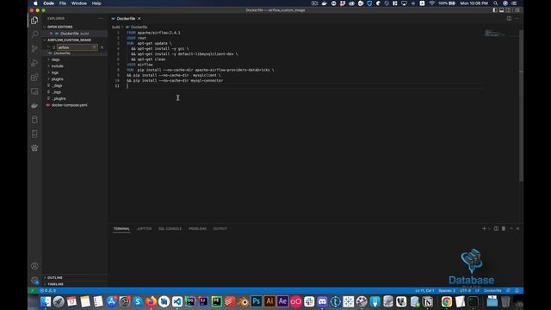551x310 pixels.
Task: Click the build breadcrumb segment
Action: click(x=116, y=27)
